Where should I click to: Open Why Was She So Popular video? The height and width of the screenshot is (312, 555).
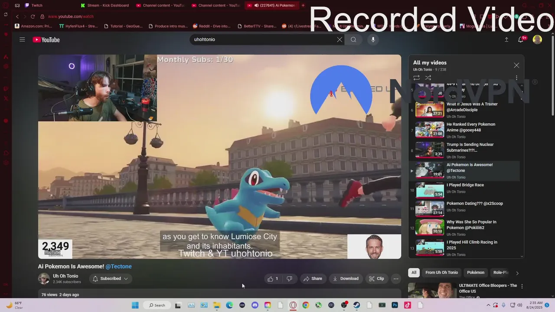[464, 227]
